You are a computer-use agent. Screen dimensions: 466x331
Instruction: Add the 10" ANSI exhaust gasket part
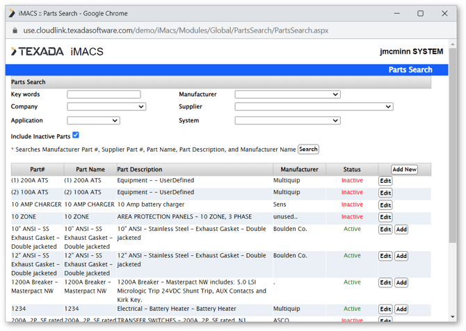401,229
